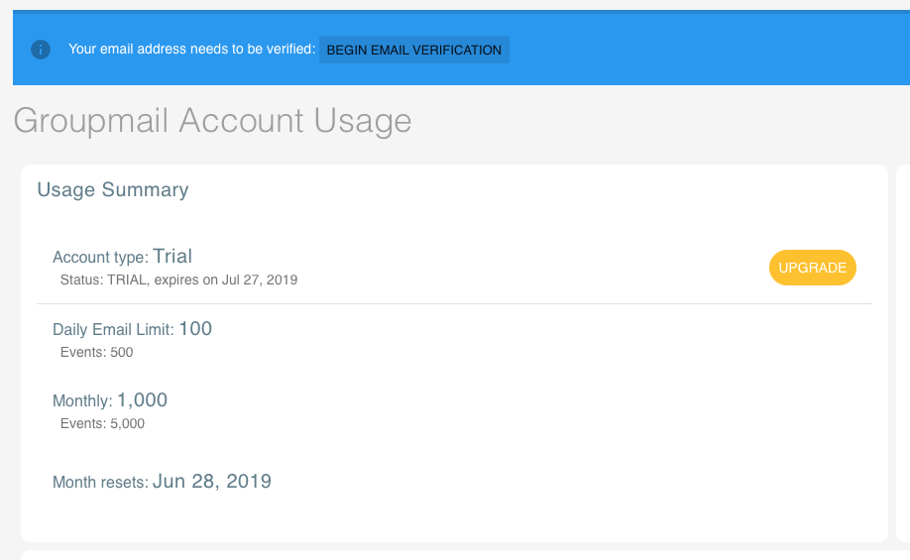This screenshot has height=560, width=910.
Task: Upgrade the trial account
Action: (x=813, y=268)
